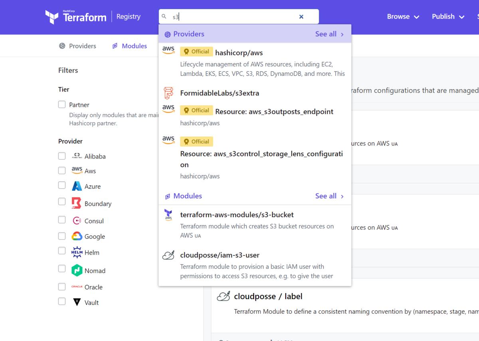Open the Browse dropdown menu
Screen dimensions: 479x341
403,17
